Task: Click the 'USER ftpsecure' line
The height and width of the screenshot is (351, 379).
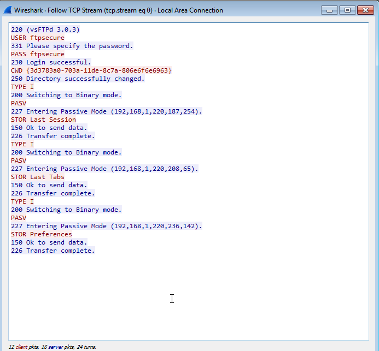Action: tap(38, 38)
